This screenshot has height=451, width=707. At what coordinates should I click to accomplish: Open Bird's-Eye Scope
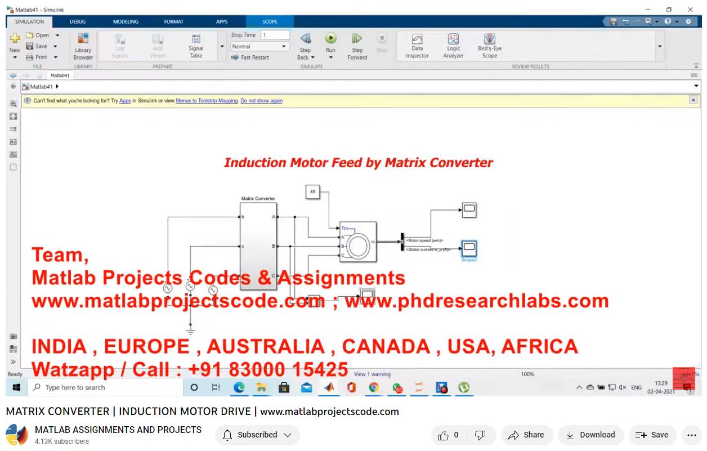point(490,46)
